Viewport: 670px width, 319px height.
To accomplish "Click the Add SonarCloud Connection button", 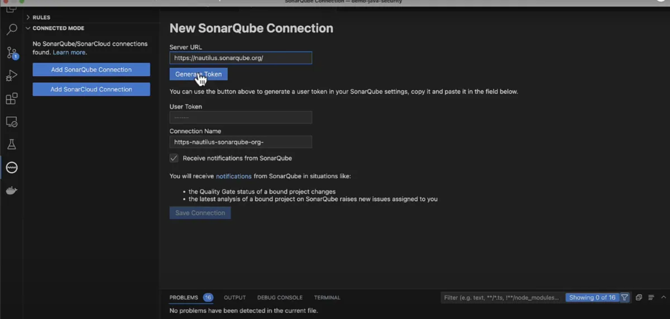I will click(91, 89).
